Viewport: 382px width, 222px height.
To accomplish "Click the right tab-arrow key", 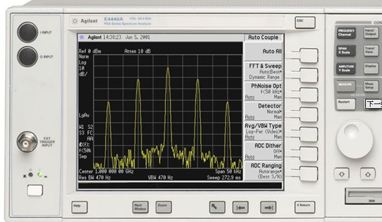I will point(268,207).
